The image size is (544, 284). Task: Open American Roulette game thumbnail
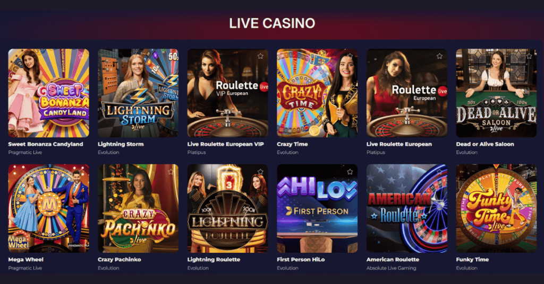tap(406, 208)
